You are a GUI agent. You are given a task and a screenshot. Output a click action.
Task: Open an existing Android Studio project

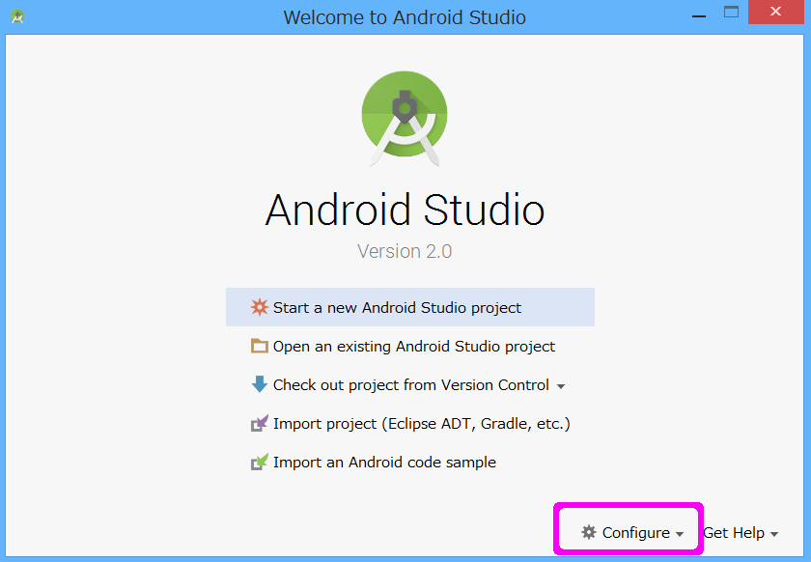(410, 347)
